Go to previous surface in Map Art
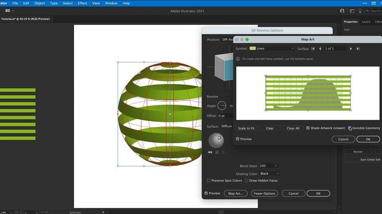 pos(320,49)
